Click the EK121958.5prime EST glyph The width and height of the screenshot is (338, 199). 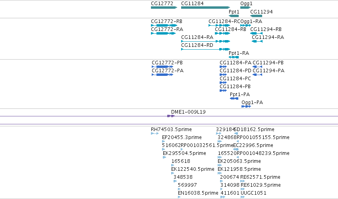(220, 173)
